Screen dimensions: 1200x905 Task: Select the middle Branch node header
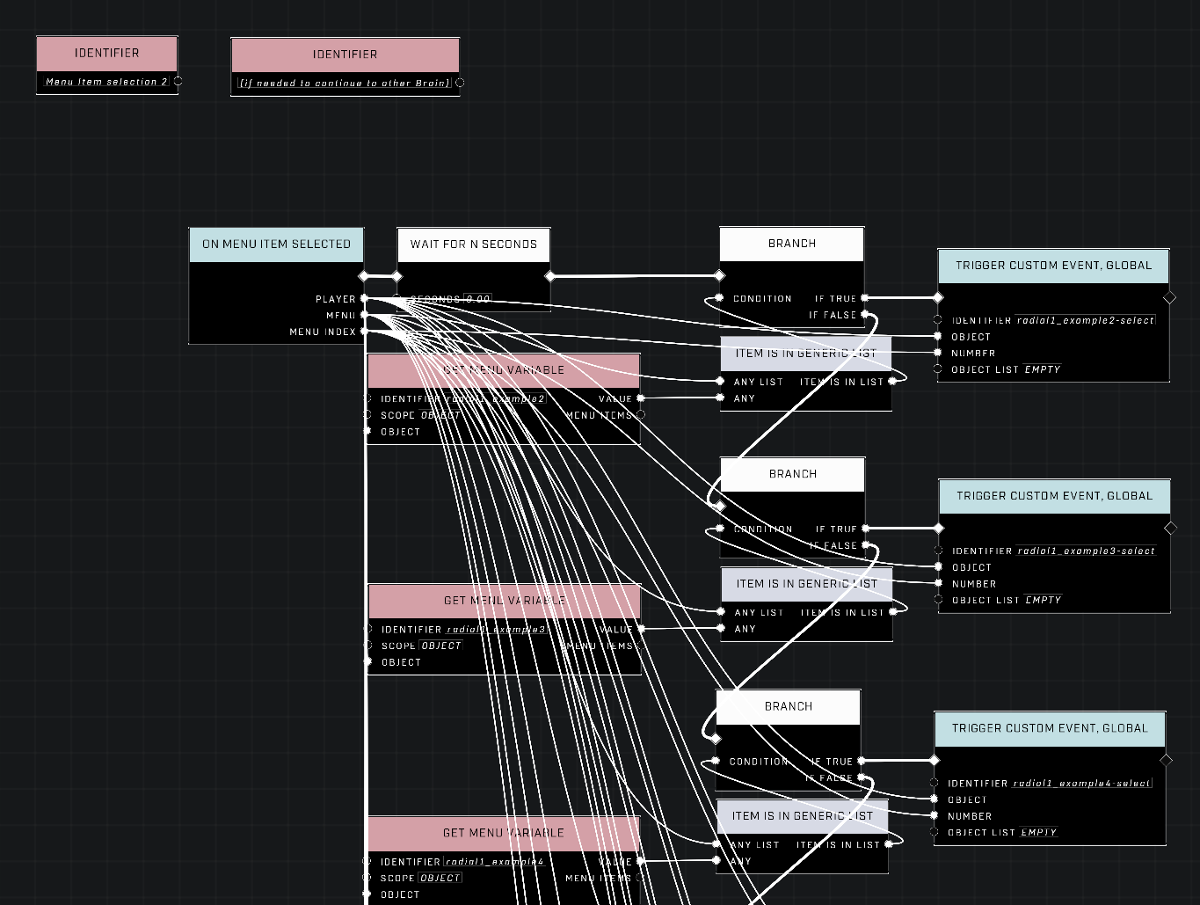coord(793,474)
